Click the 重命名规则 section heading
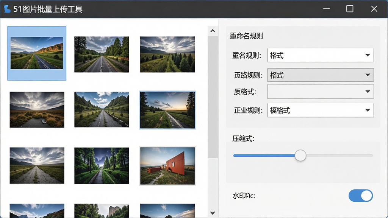388x218 pixels. click(x=246, y=36)
